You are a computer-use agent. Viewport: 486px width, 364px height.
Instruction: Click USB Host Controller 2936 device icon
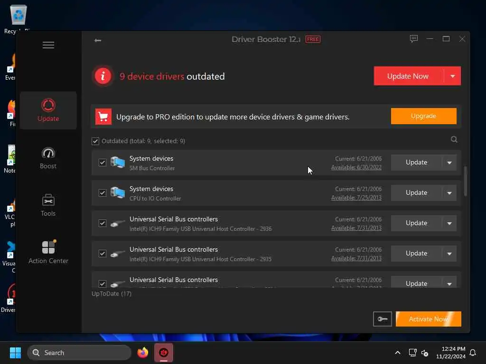click(x=118, y=223)
